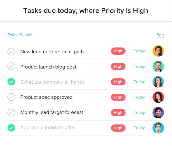Screen dimensions: 172x146
Task: Open High priority tag on Product spec approved
Action: click(118, 97)
